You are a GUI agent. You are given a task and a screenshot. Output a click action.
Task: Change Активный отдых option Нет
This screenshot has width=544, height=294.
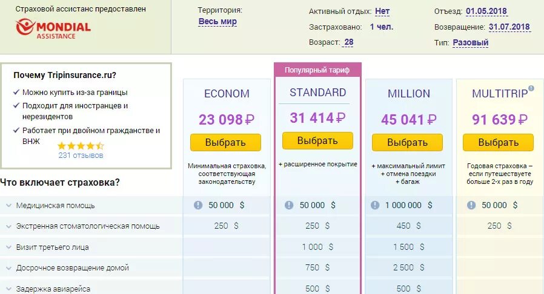click(x=382, y=11)
